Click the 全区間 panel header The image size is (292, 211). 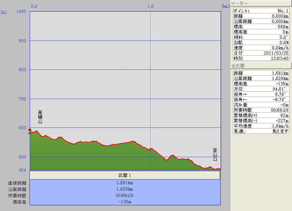[x=261, y=66]
